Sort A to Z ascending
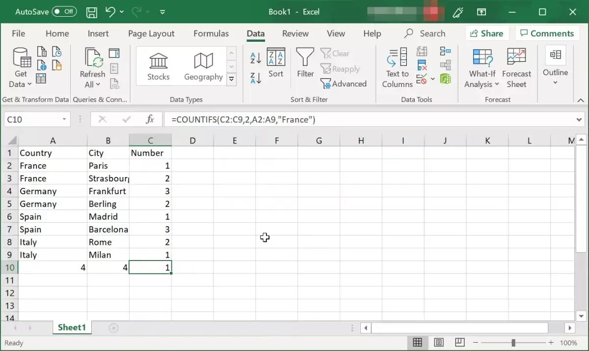The image size is (589, 351). (256, 58)
